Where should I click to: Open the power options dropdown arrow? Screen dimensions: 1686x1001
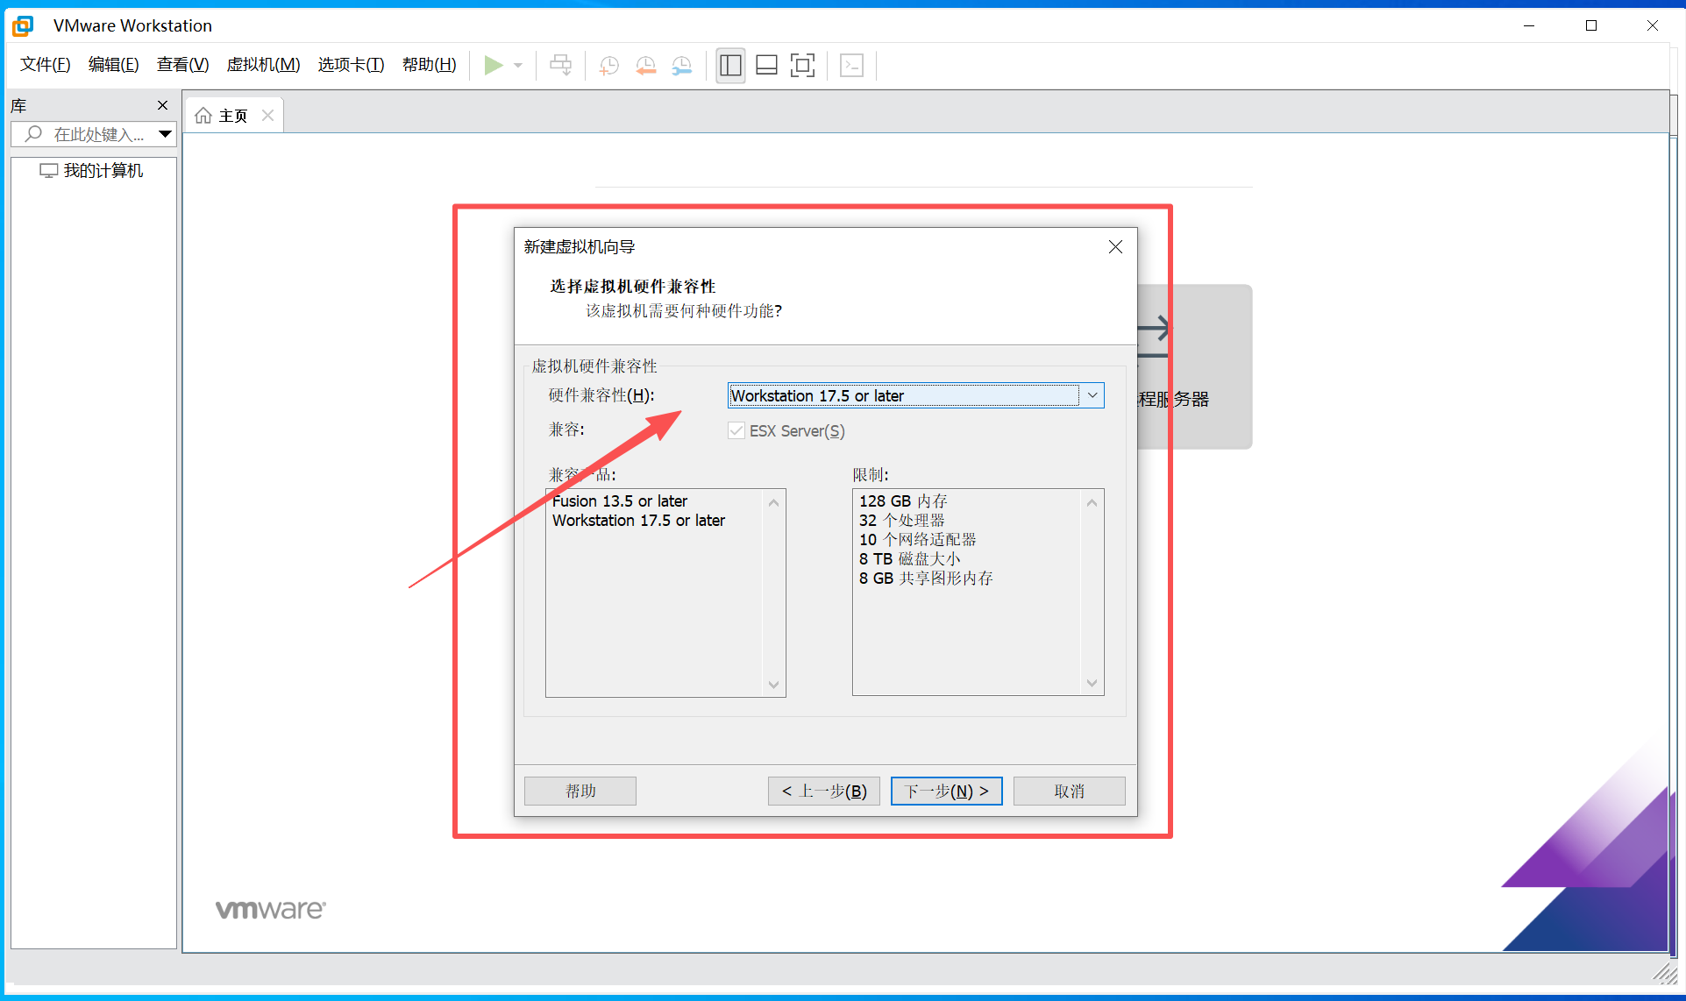click(x=518, y=65)
